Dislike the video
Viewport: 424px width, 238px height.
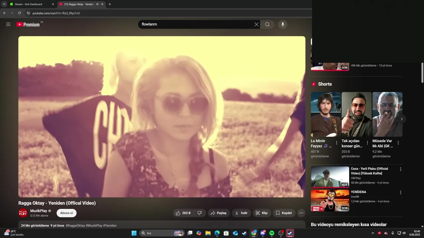coord(199,213)
